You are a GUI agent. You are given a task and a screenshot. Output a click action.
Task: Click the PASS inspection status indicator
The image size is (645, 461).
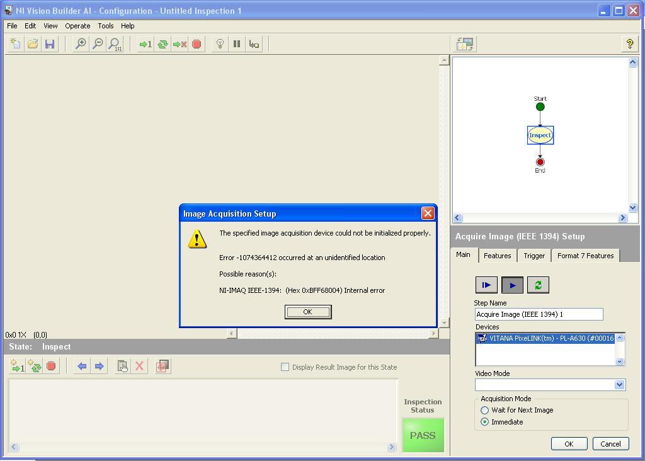pyautogui.click(x=423, y=435)
